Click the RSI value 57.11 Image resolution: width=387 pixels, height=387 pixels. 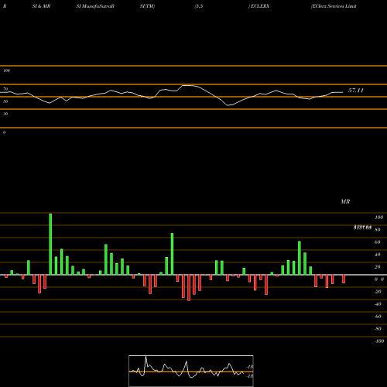coord(356,91)
